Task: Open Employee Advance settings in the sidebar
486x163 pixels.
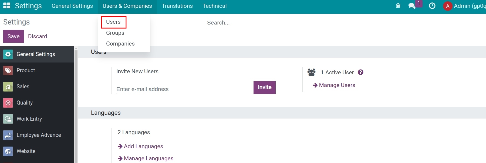Action: point(37,135)
